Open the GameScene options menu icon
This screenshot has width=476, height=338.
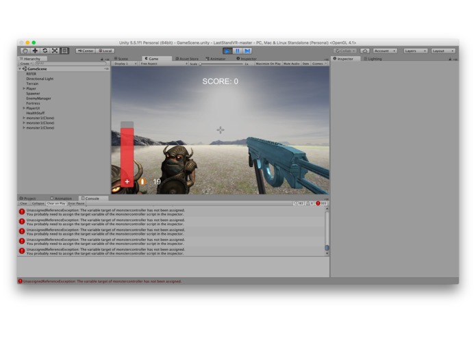pos(106,69)
